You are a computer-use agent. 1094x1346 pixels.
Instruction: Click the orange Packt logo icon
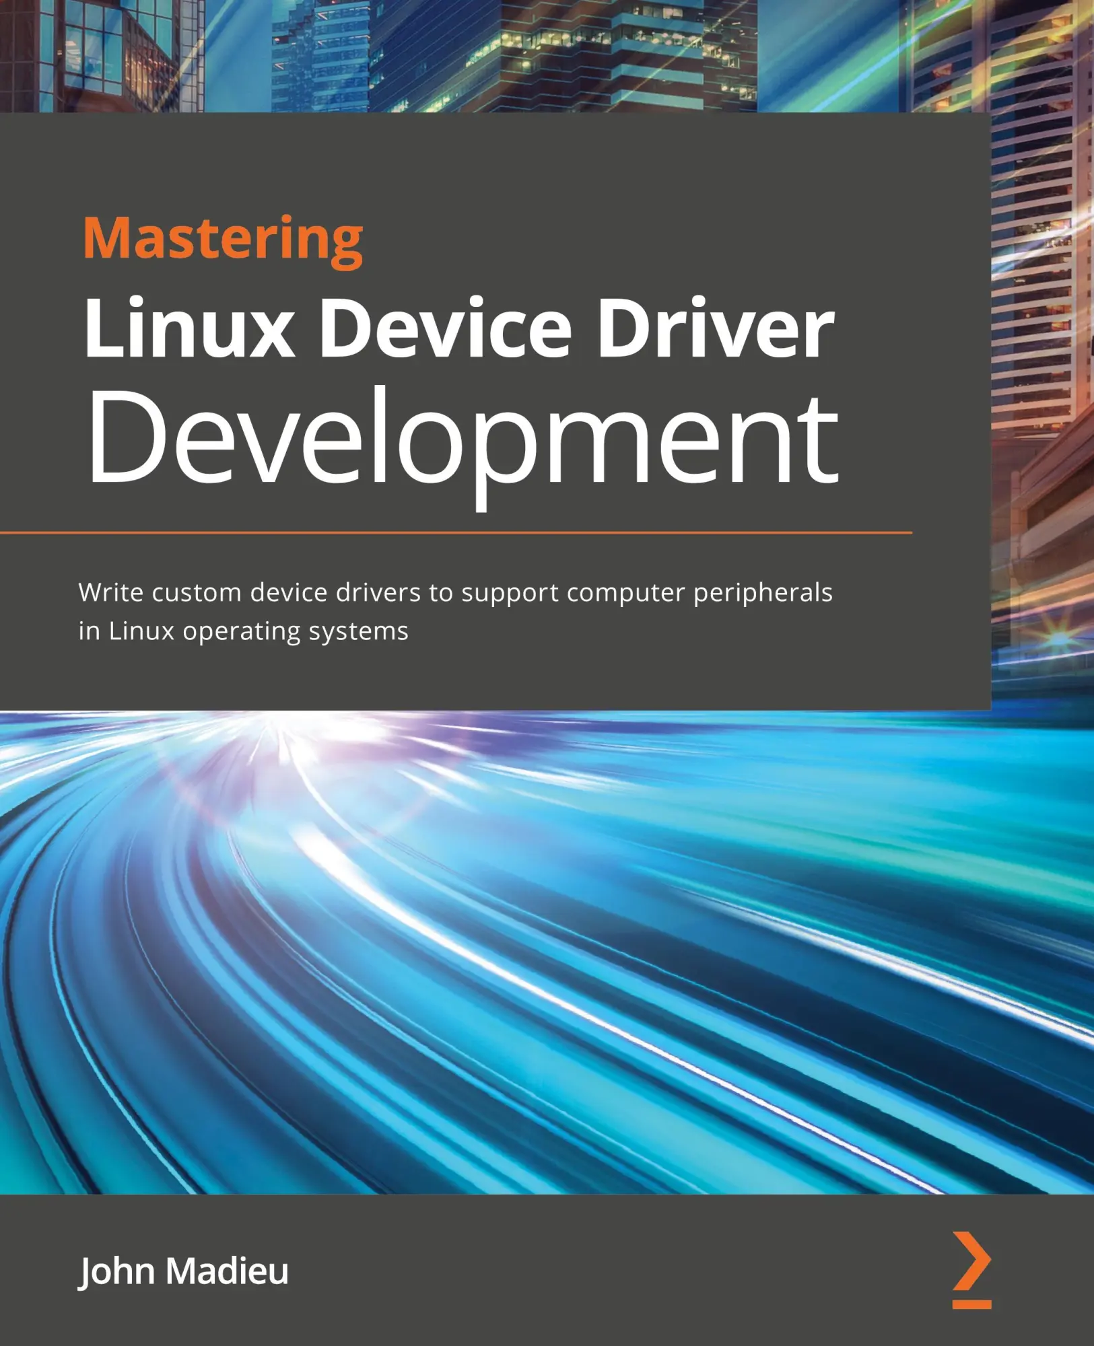coord(971,1270)
